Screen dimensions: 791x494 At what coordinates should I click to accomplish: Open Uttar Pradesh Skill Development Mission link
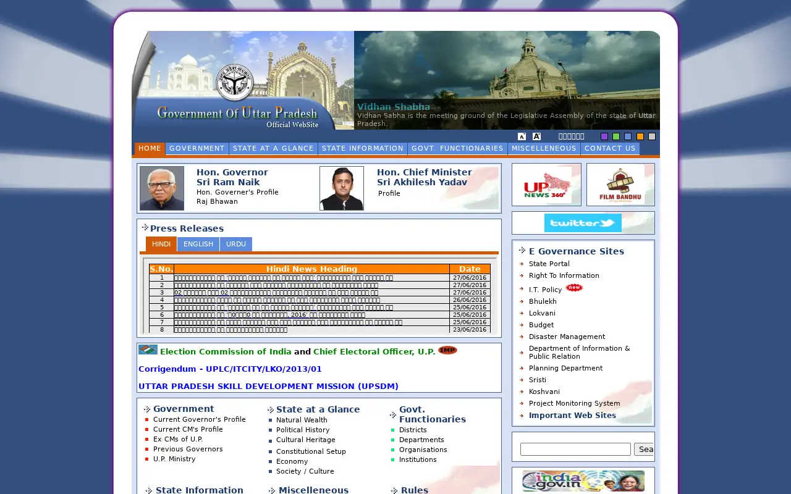pyautogui.click(x=268, y=387)
